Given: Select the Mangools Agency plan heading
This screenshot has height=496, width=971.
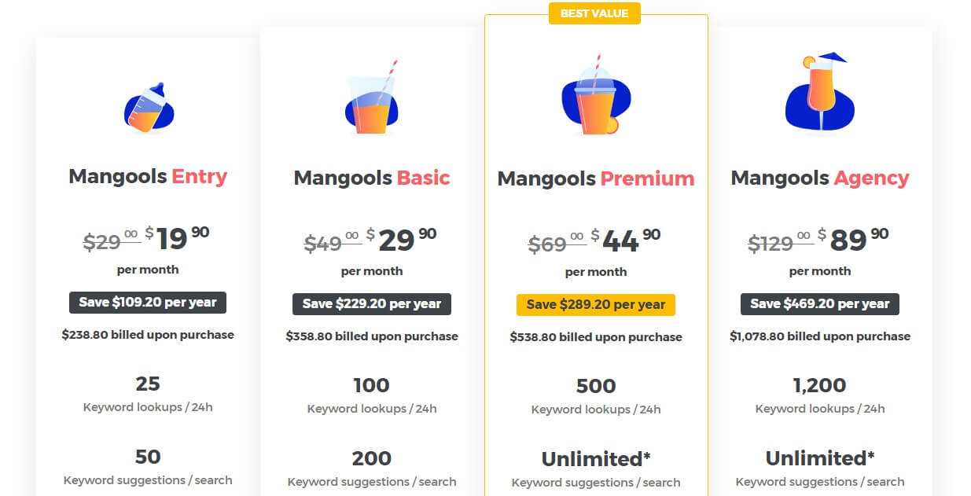Looking at the screenshot, I should tap(819, 178).
